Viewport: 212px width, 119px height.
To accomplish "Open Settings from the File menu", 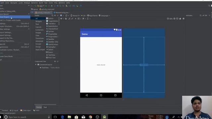I will (15, 23).
